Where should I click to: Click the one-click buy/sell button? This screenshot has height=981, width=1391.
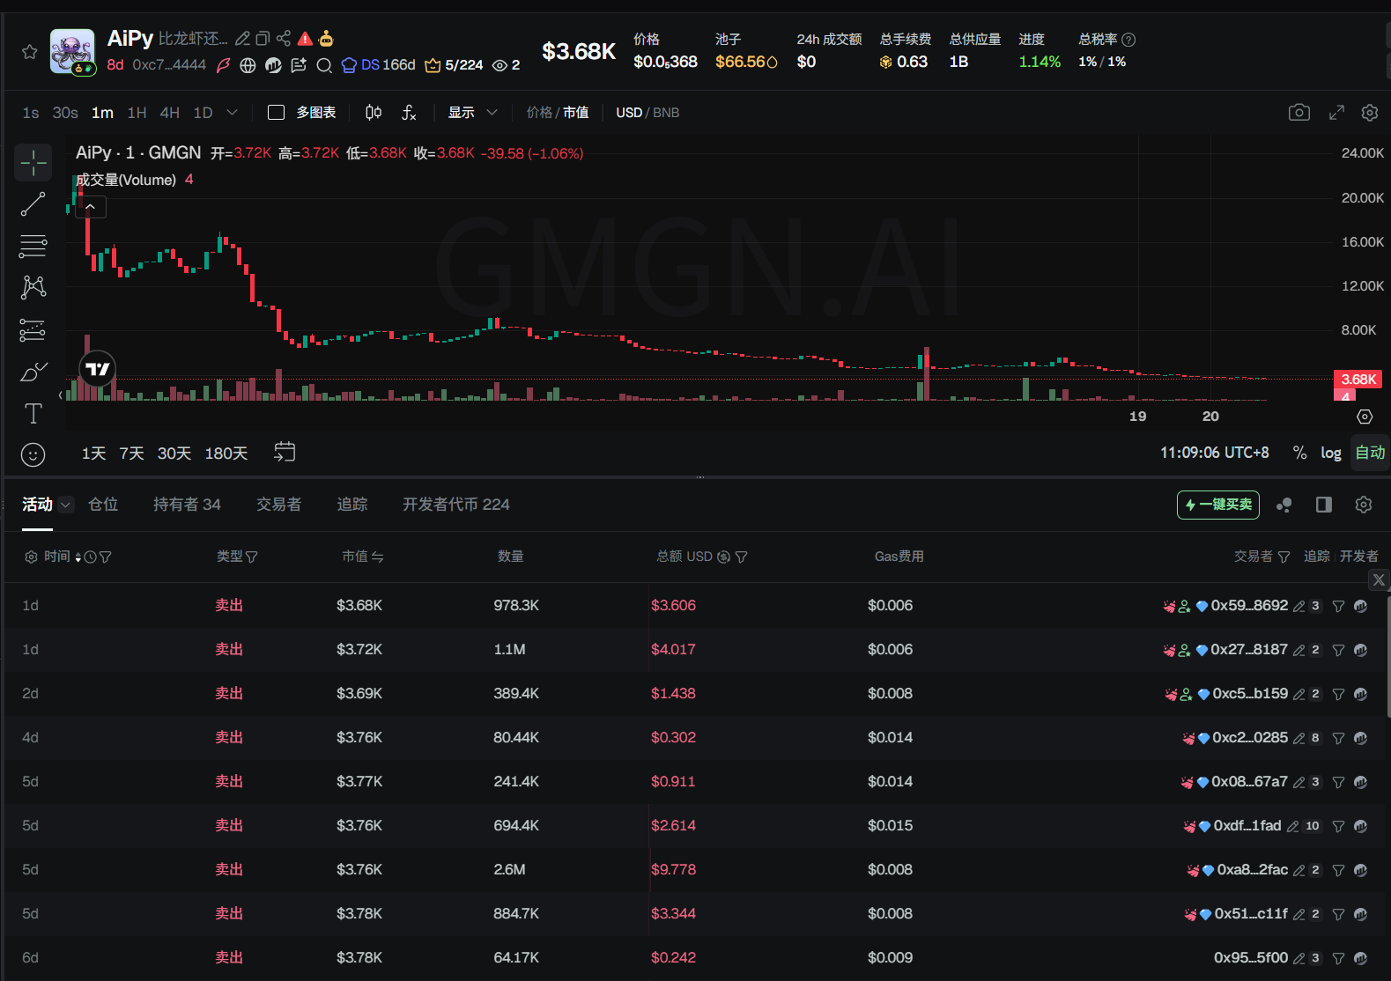1218,505
